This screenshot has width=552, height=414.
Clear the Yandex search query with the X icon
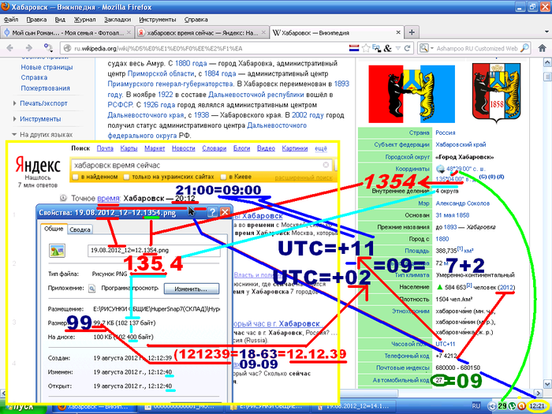(326, 165)
